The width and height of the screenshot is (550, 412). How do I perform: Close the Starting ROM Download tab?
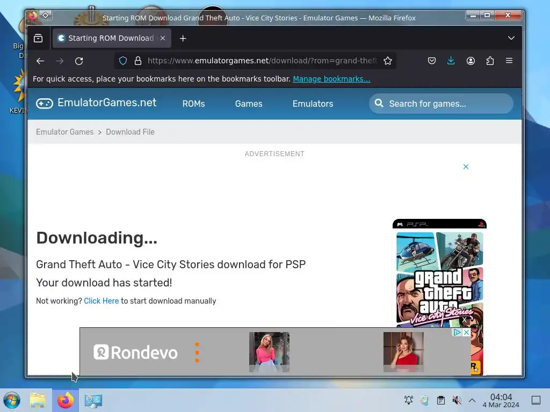click(163, 38)
